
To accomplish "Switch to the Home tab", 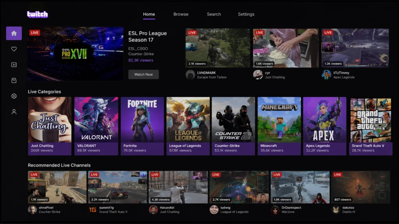I will coord(149,14).
